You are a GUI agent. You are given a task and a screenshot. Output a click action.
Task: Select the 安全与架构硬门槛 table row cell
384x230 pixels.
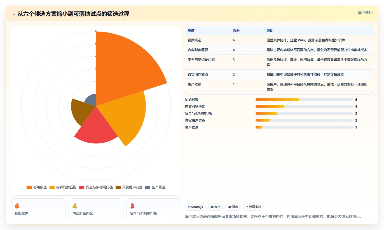pos(201,60)
